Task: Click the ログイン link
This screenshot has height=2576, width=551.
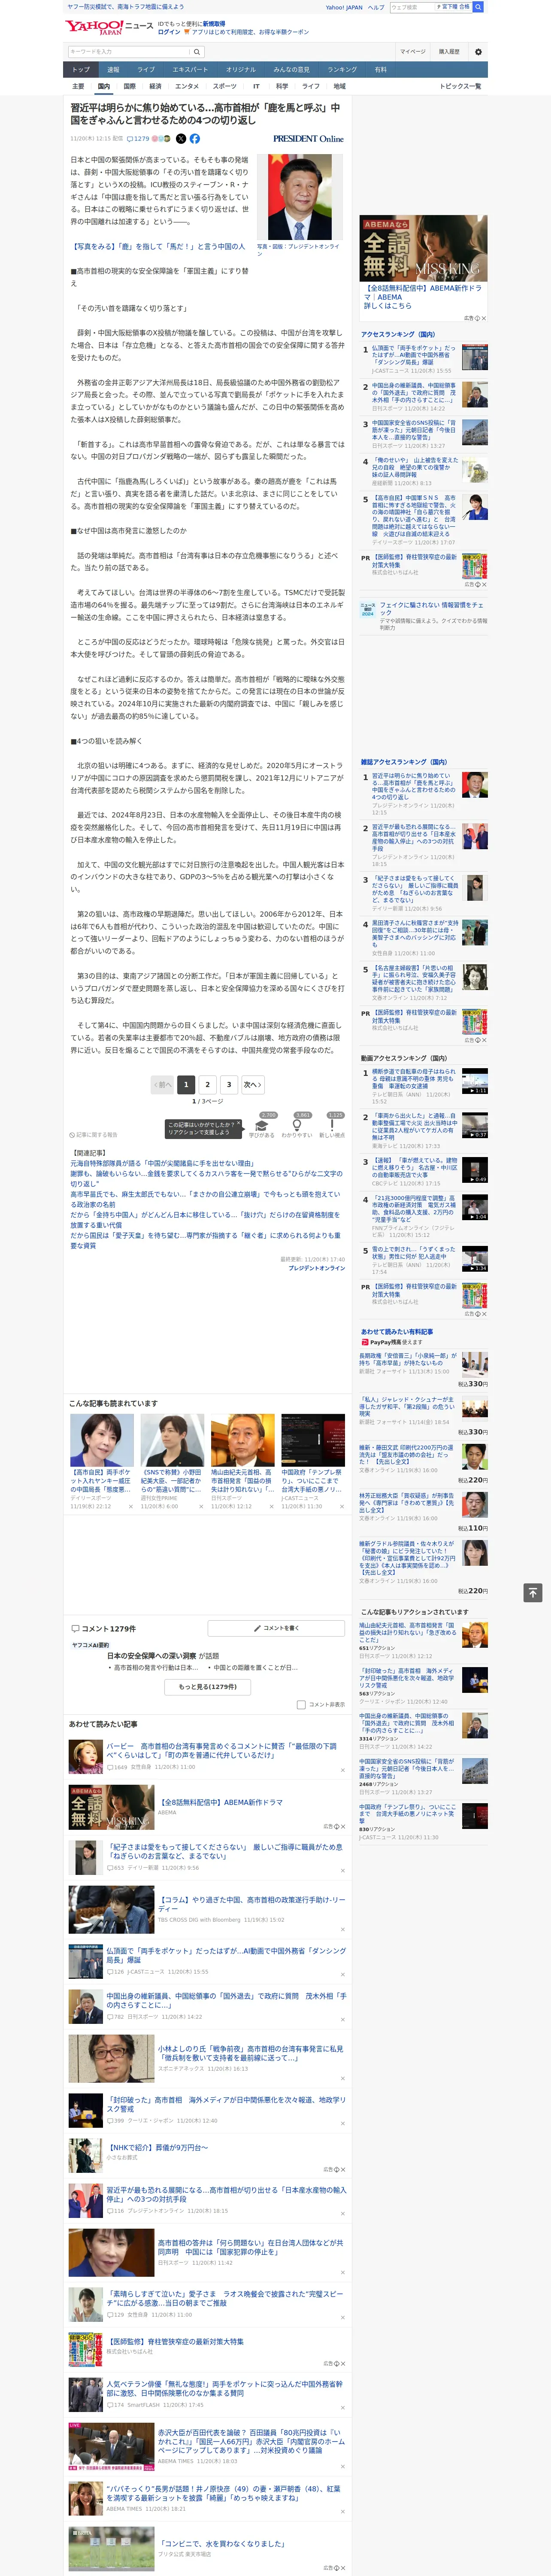Action: coord(169,32)
